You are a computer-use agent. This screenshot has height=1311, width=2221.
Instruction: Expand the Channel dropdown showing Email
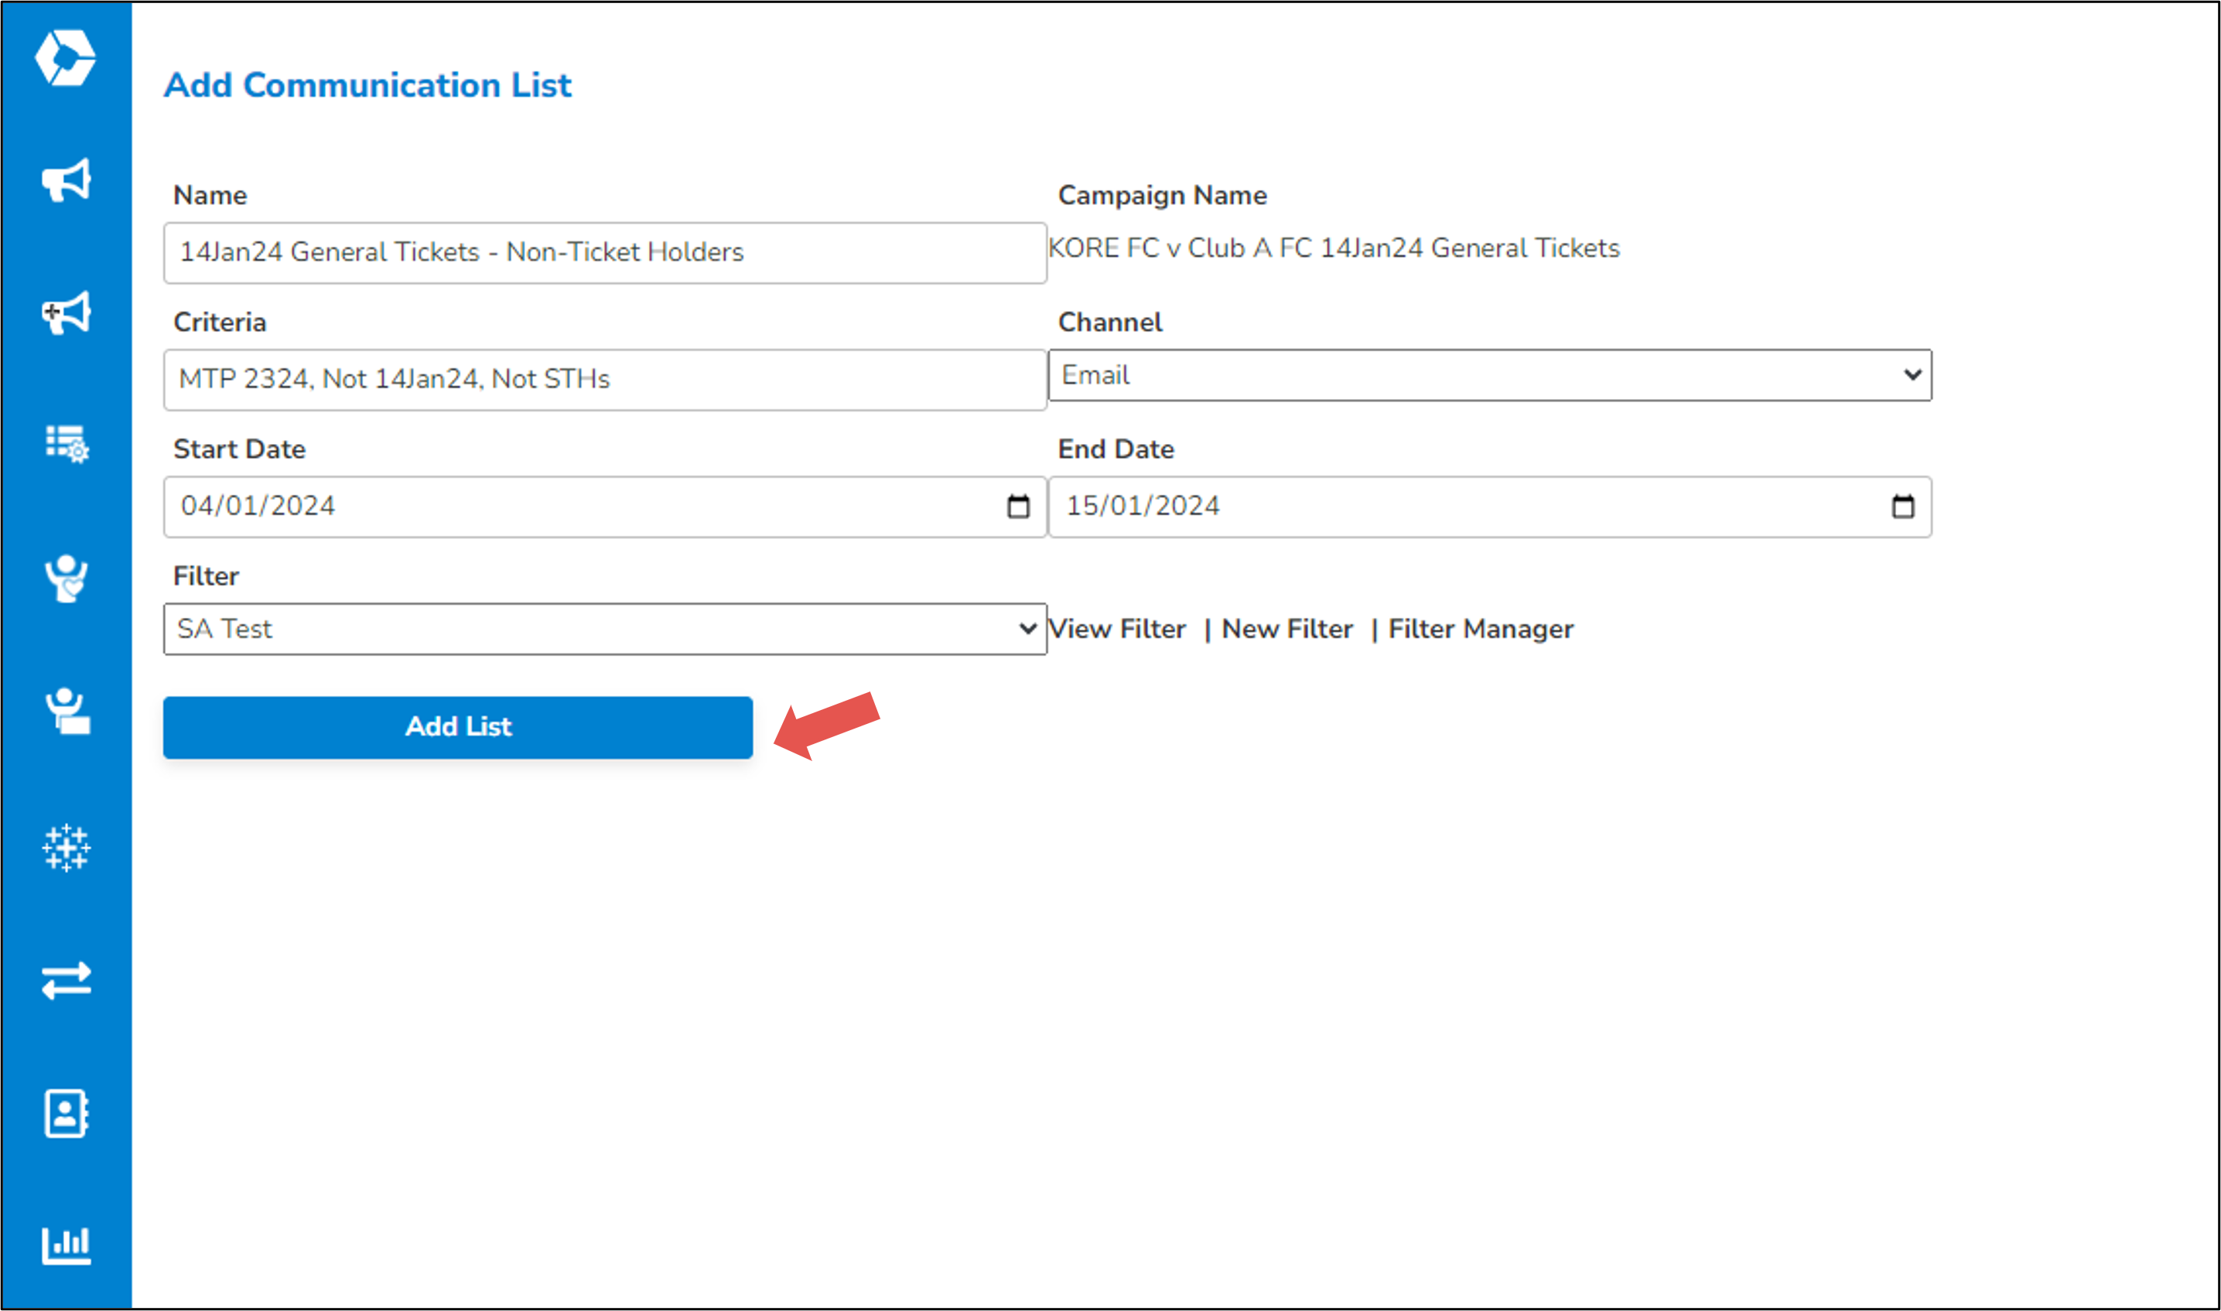[x=1491, y=375]
